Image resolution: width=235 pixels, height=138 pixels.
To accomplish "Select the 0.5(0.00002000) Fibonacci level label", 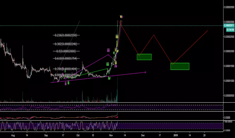I will pos(66,51).
